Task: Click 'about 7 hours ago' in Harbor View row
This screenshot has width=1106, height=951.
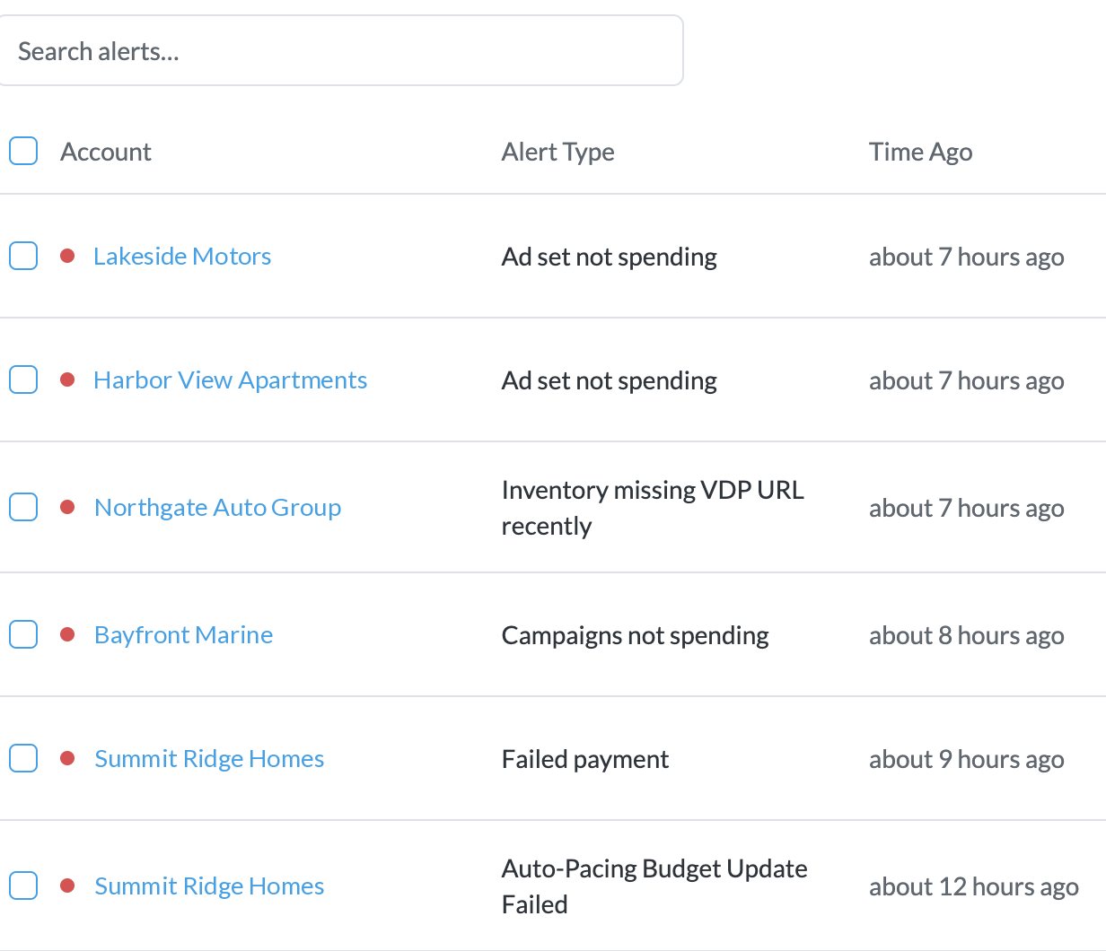Action: point(966,381)
